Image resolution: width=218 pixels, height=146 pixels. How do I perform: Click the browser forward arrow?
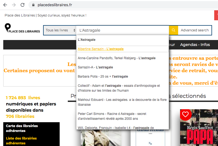(14, 5)
